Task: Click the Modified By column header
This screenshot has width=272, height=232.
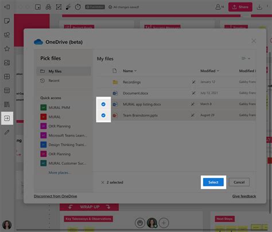Action: tap(247, 71)
